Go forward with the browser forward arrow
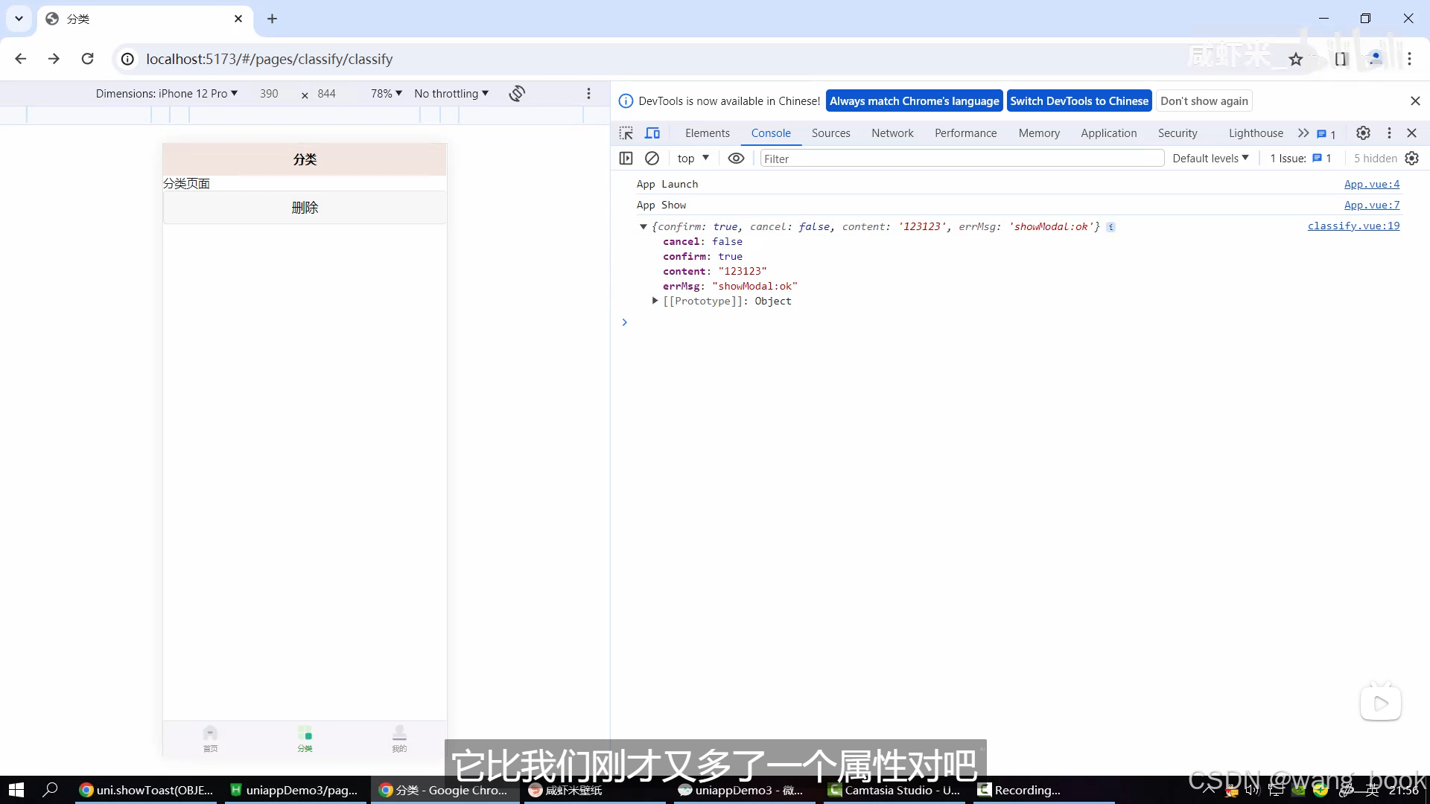This screenshot has width=1430, height=804. tap(54, 59)
